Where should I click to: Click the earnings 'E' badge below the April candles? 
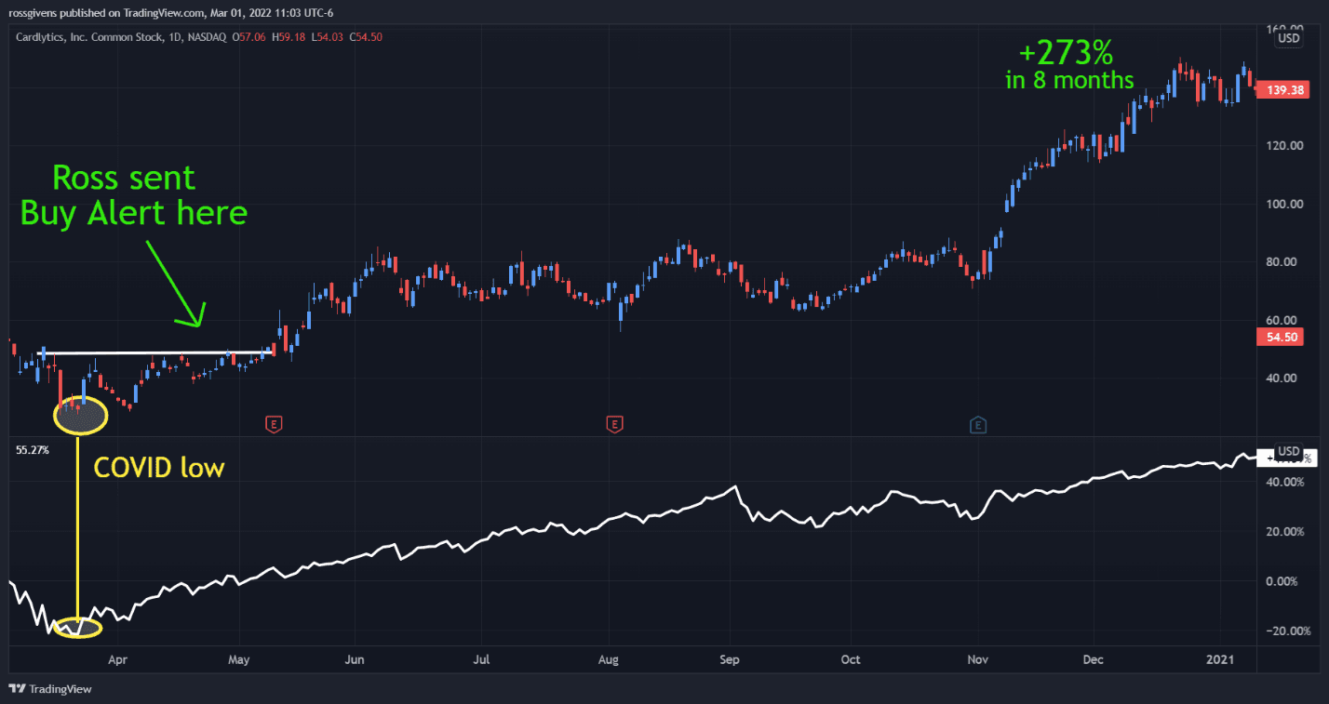pyautogui.click(x=273, y=424)
